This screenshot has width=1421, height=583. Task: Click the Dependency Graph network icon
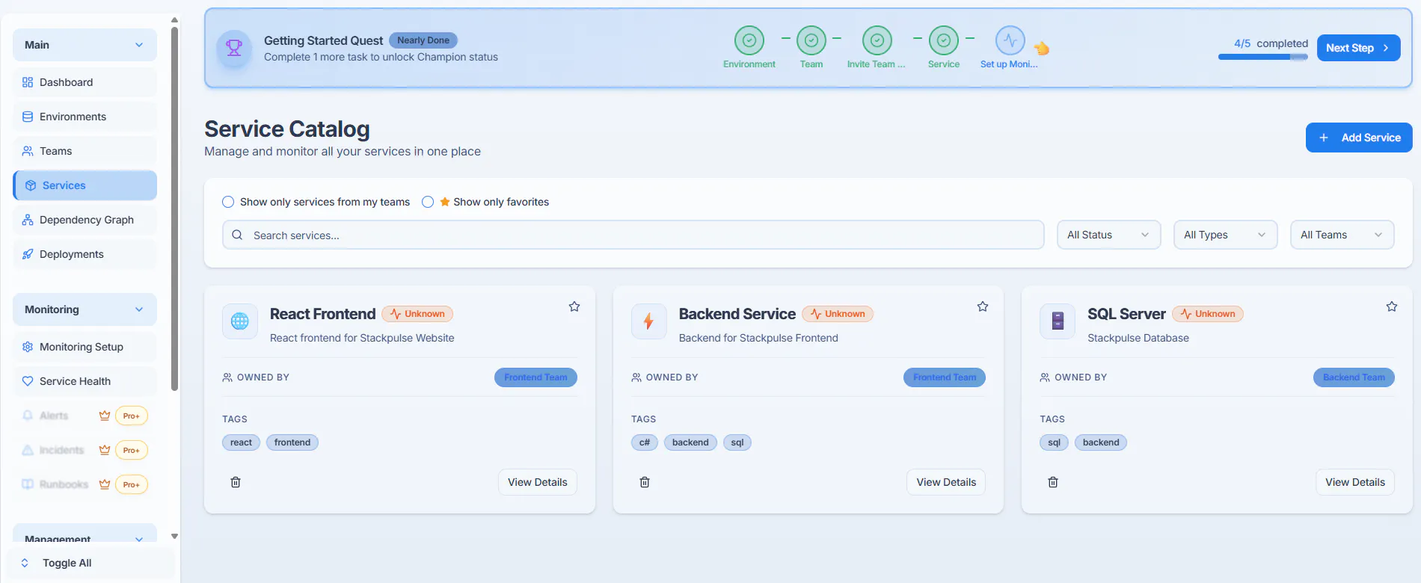(28, 220)
